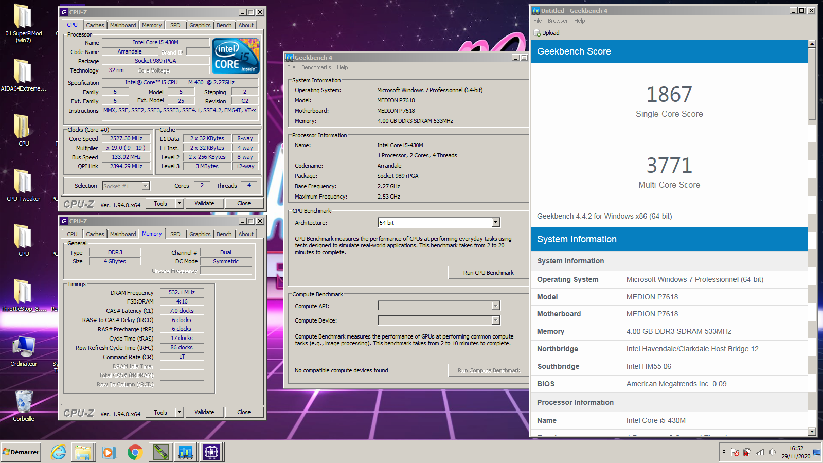
Task: Click the Core Speed value 2527.30 MHz
Action: (126, 138)
